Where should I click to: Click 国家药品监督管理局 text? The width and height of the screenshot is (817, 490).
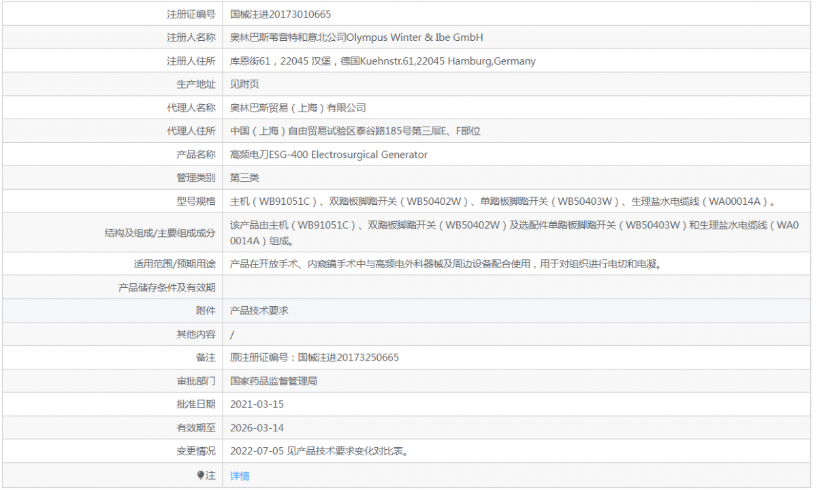point(274,381)
